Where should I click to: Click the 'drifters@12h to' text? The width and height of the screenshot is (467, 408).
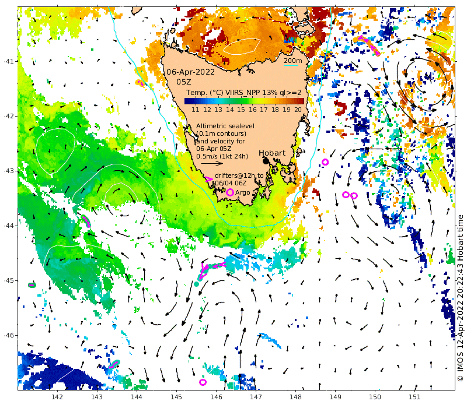(x=239, y=176)
